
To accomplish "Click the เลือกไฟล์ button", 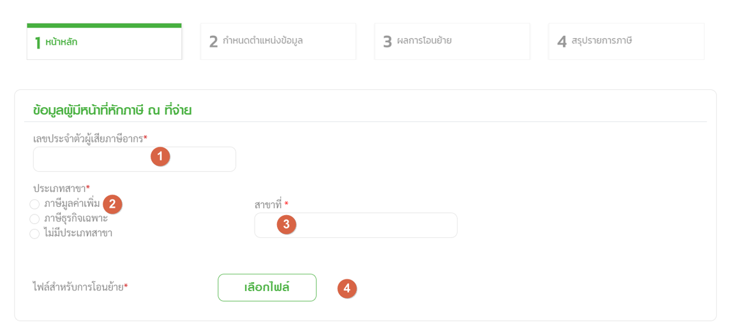I will (267, 287).
